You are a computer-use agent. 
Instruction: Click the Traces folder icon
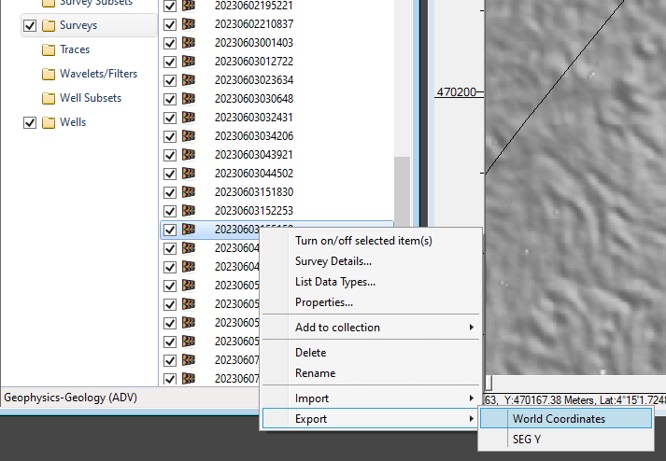click(x=49, y=49)
